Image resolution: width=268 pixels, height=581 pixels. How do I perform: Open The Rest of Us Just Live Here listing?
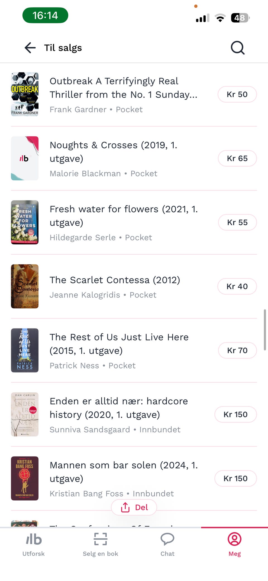(119, 344)
